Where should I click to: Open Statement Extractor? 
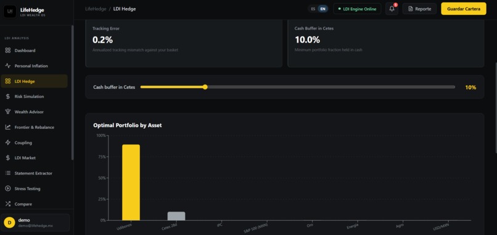tap(35, 173)
